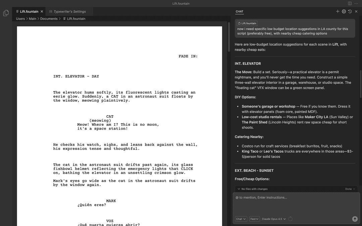Open the Fast speed dropdown
The height and width of the screenshot is (226, 362).
pos(254,219)
